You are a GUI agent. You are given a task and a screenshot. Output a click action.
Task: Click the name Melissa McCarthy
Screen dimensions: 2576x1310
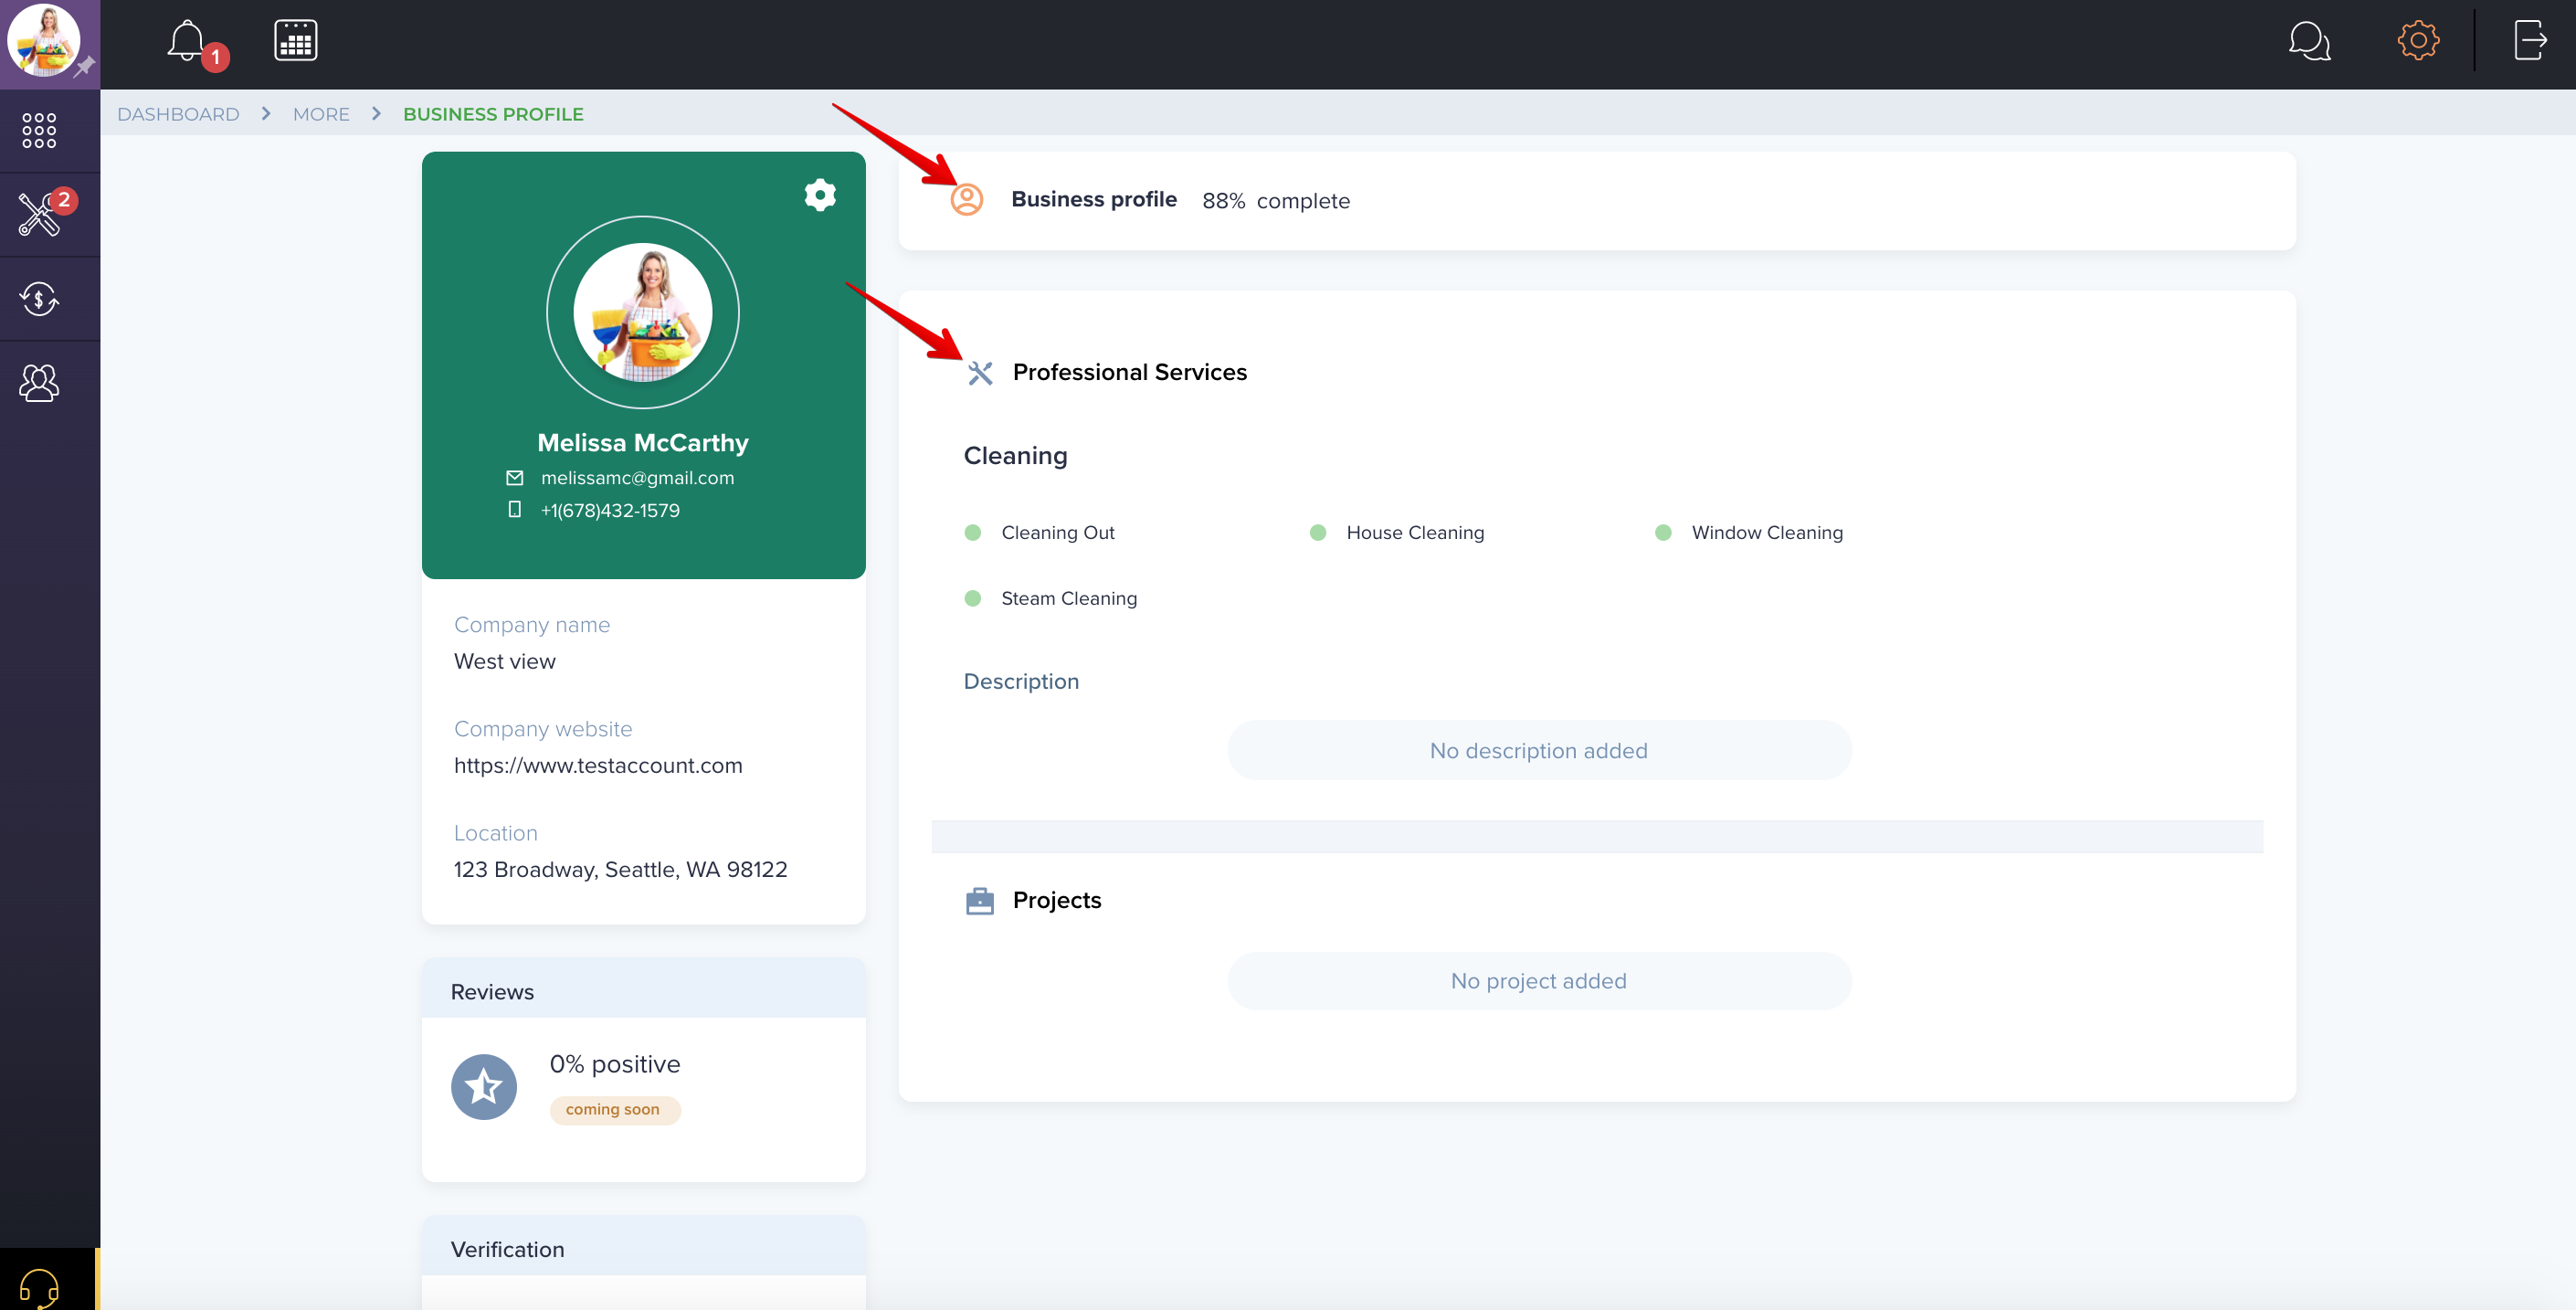pyautogui.click(x=643, y=443)
